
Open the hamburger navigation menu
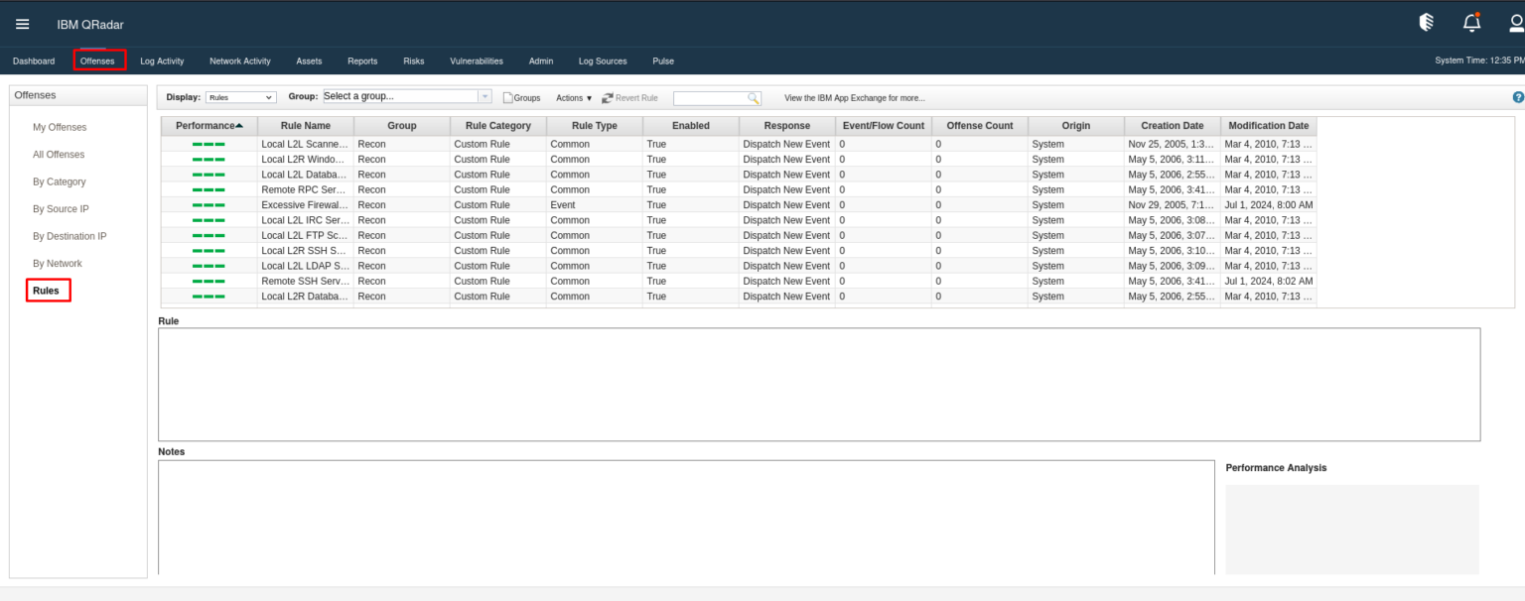pos(22,24)
